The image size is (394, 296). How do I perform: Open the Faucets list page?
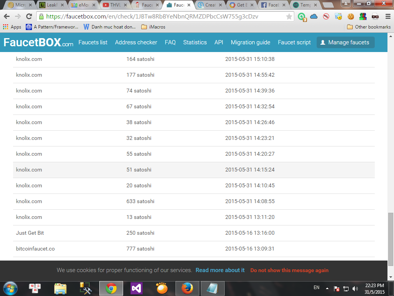[93, 42]
